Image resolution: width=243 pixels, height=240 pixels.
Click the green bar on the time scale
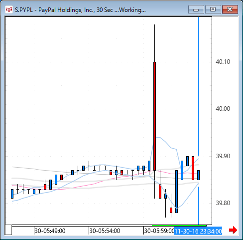(179, 226)
